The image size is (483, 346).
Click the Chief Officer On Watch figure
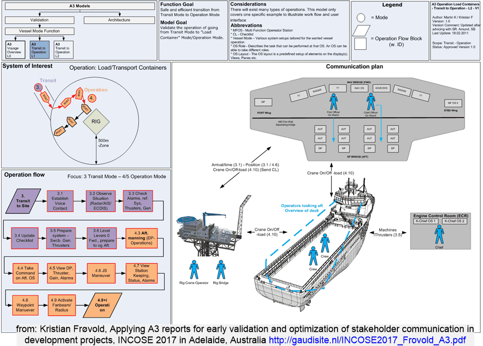pyautogui.click(x=371, y=102)
